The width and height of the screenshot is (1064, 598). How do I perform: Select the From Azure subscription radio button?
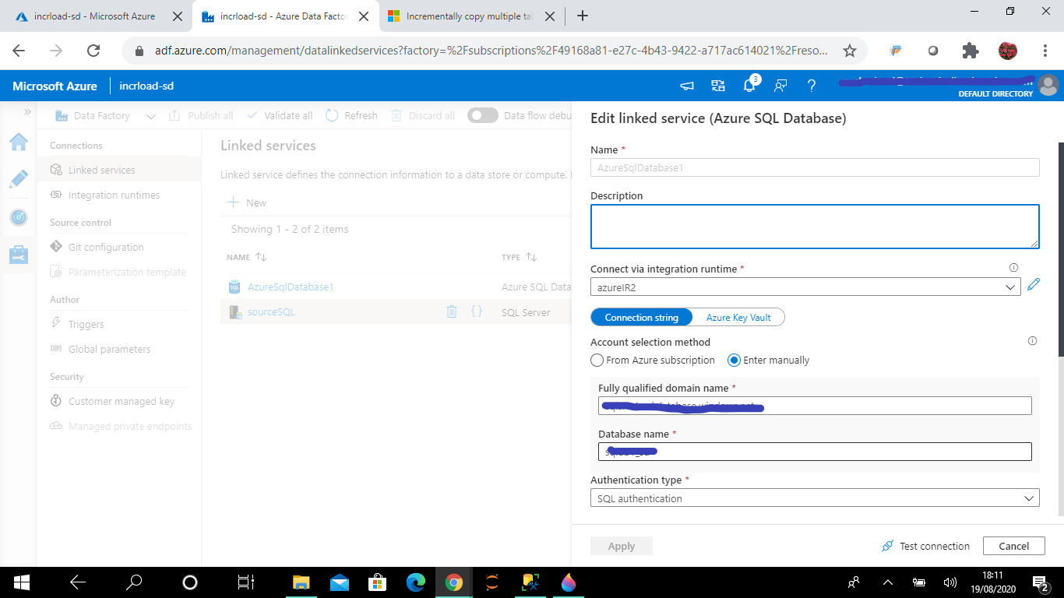pos(597,361)
